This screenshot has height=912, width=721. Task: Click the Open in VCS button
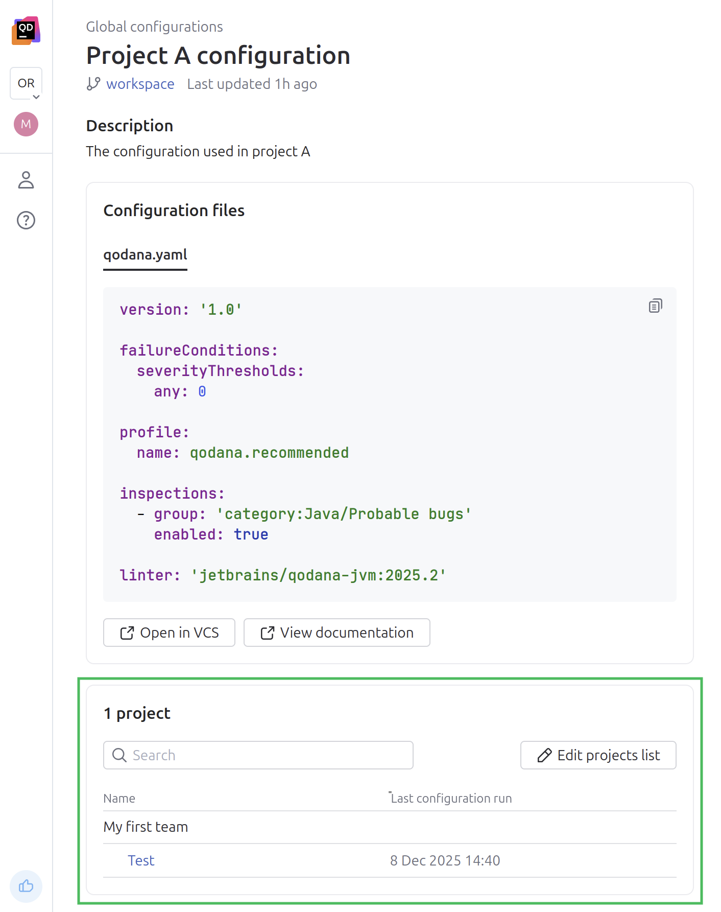pos(169,633)
